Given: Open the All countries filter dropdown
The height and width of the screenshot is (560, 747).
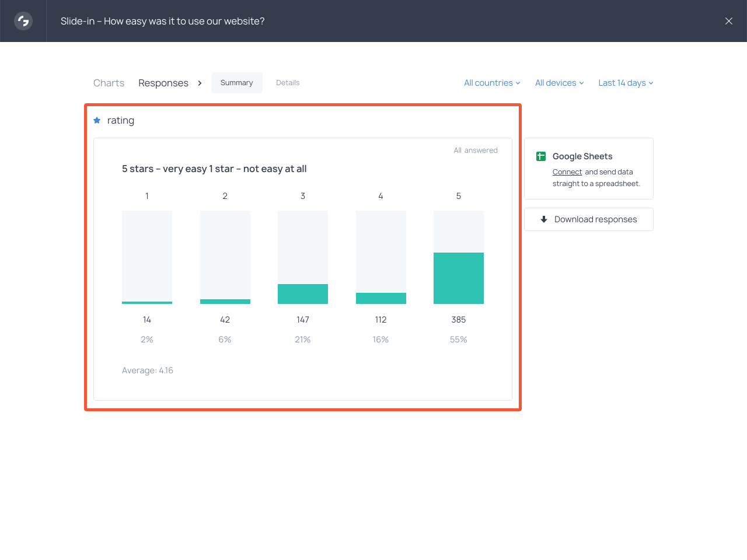Looking at the screenshot, I should point(491,83).
